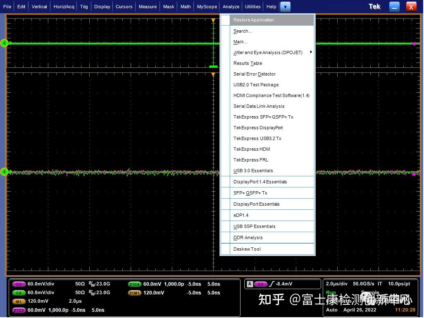Click the Z1C3 zoom channel badge

(19, 310)
